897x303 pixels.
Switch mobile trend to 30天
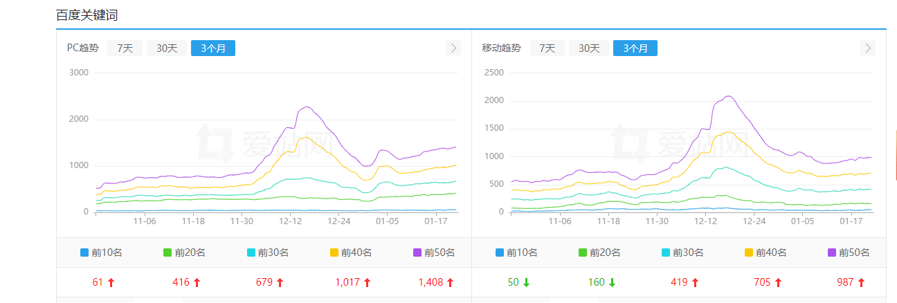(589, 48)
